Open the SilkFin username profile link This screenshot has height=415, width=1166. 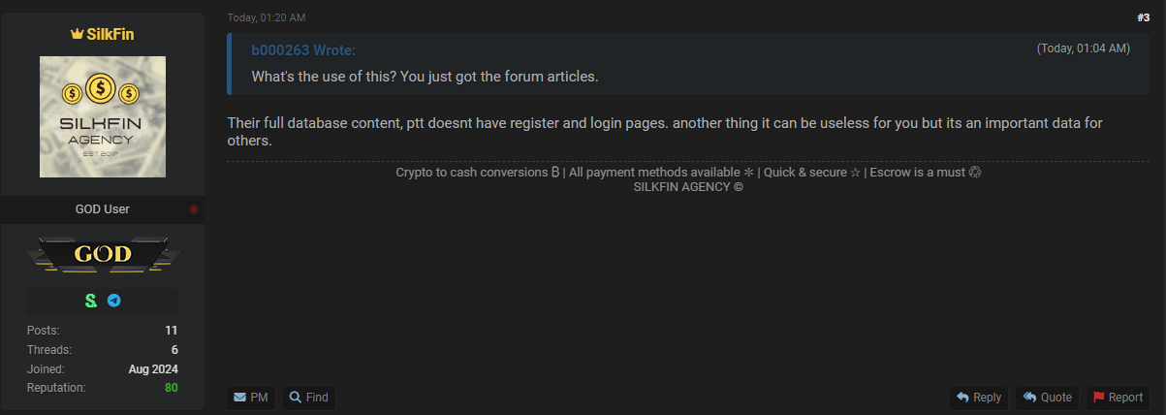coord(110,34)
